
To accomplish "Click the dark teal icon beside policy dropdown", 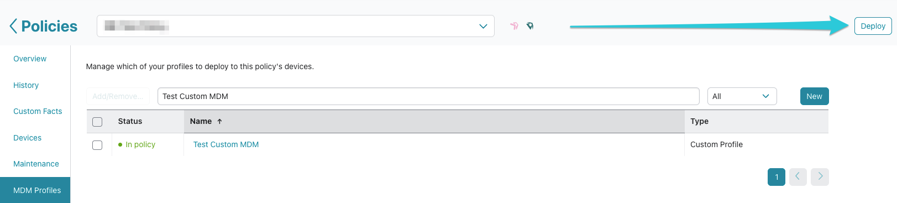I will tap(530, 26).
